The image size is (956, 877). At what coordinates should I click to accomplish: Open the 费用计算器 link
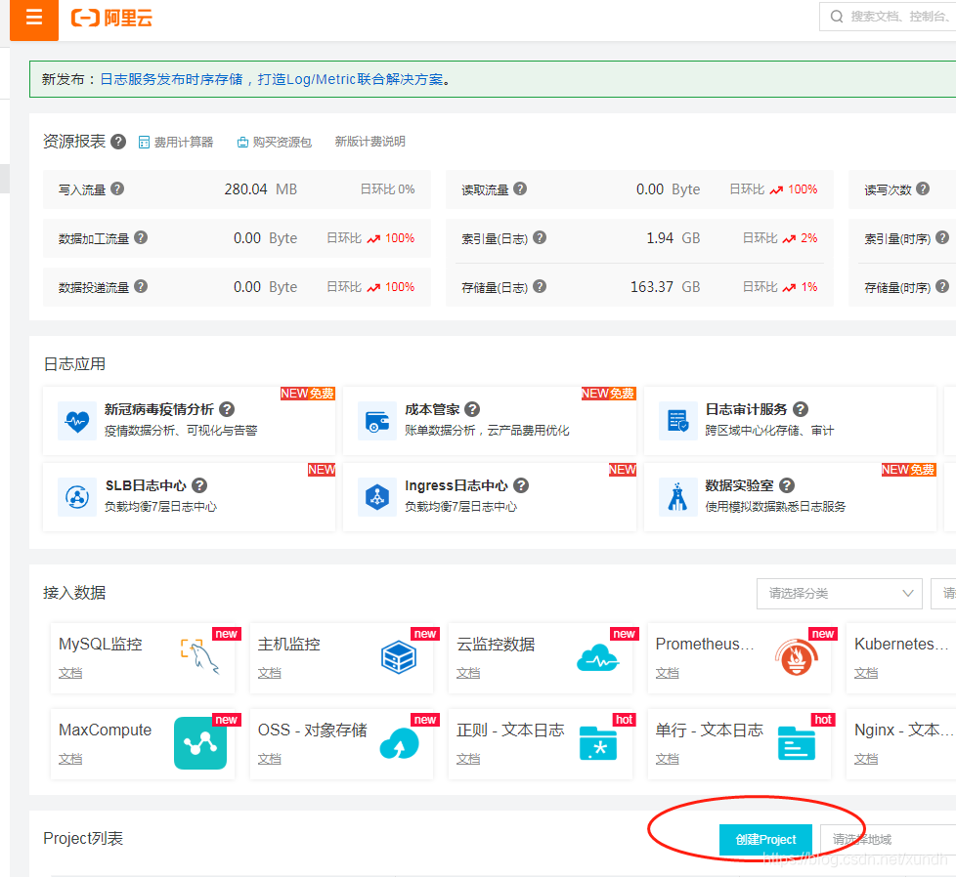(176, 142)
